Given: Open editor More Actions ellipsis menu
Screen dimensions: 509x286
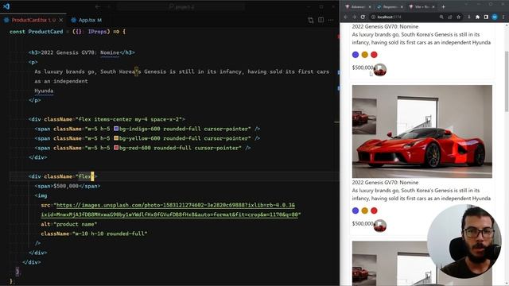Looking at the screenshot, I should point(331,20).
